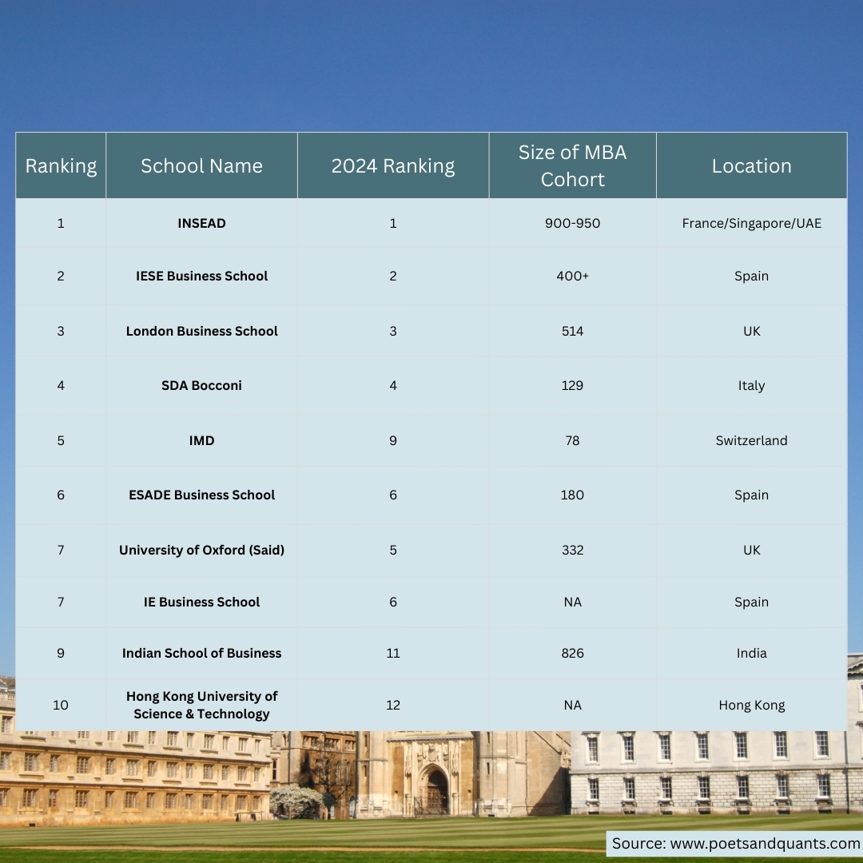Click the 'Size of MBA Cohort' header

coord(572,165)
